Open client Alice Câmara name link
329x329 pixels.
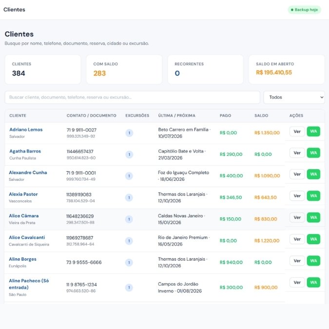[24, 216]
